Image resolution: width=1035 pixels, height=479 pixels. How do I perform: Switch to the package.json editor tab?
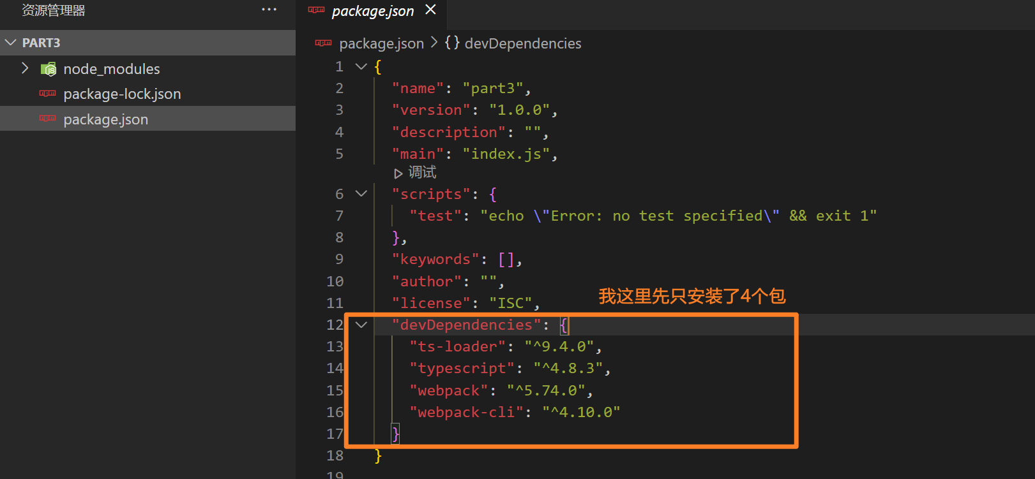click(373, 11)
